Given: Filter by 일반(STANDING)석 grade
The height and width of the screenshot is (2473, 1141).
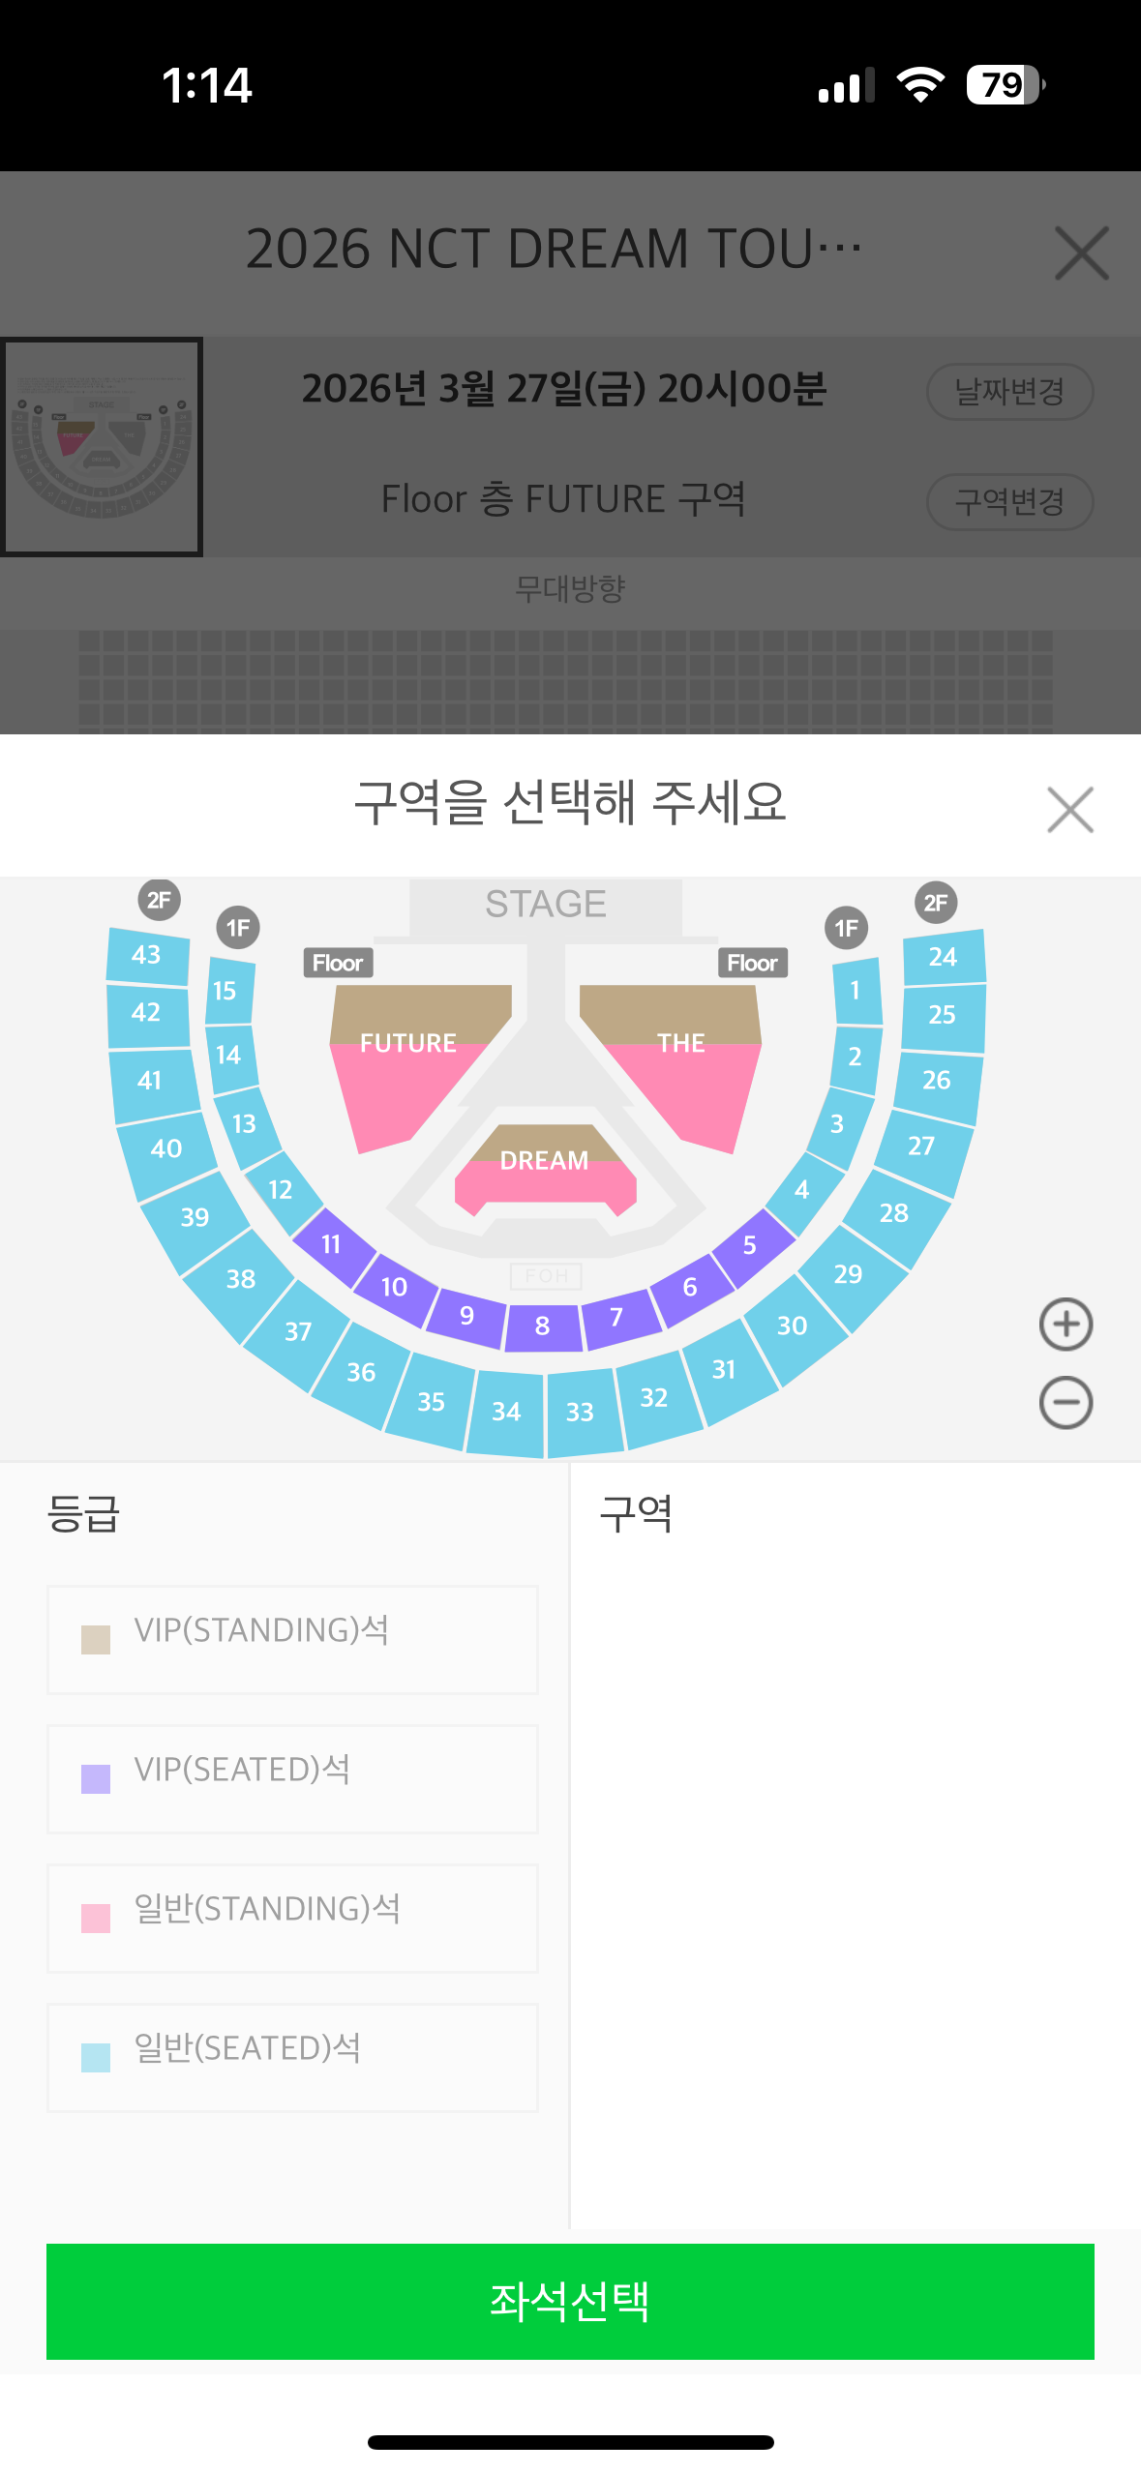Looking at the screenshot, I should [292, 1918].
